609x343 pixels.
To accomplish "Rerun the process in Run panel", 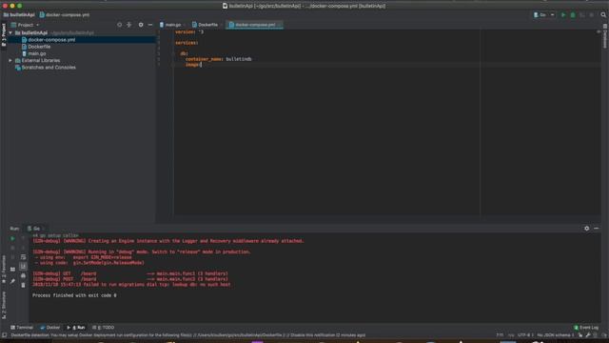I will (x=12, y=238).
